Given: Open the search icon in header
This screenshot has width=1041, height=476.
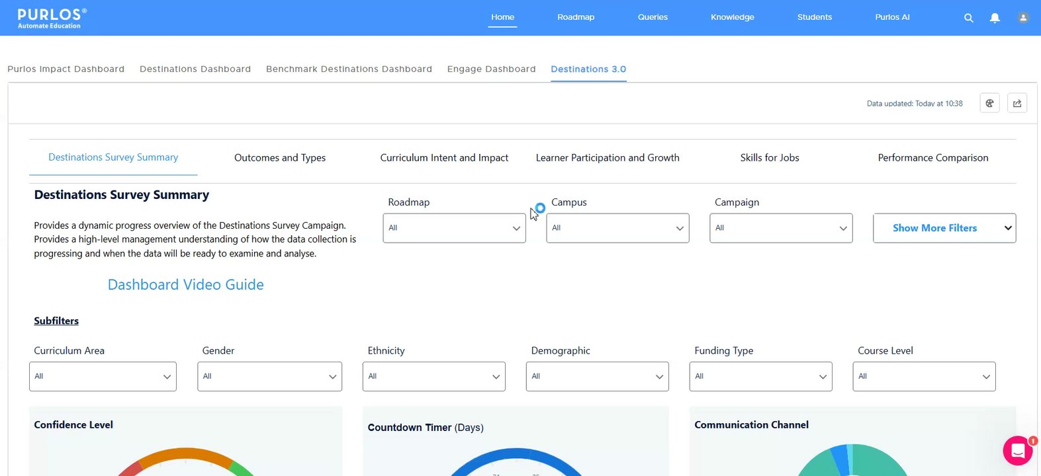Looking at the screenshot, I should (968, 18).
